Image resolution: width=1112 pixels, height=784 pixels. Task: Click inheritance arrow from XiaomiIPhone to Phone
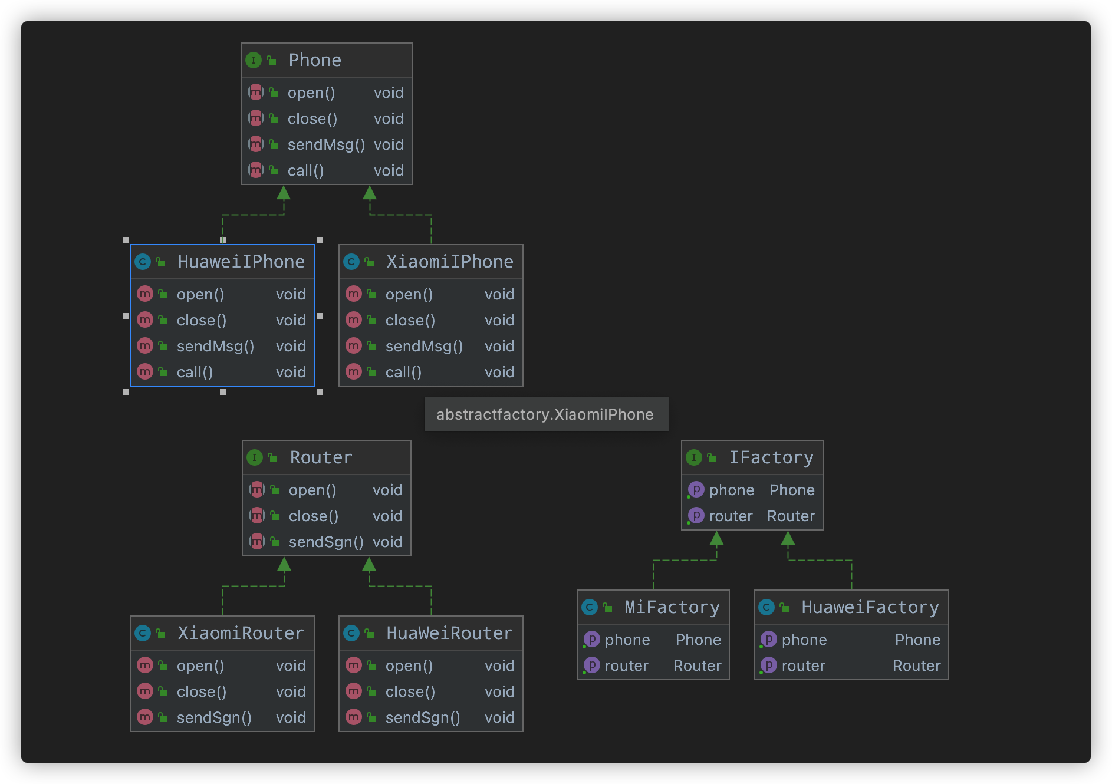coord(370,193)
